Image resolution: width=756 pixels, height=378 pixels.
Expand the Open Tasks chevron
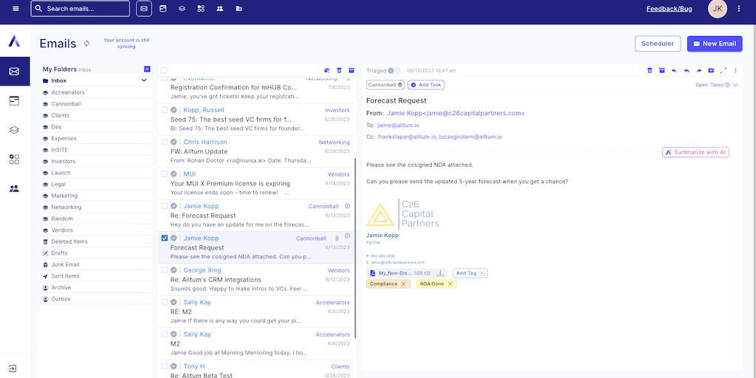click(x=735, y=85)
